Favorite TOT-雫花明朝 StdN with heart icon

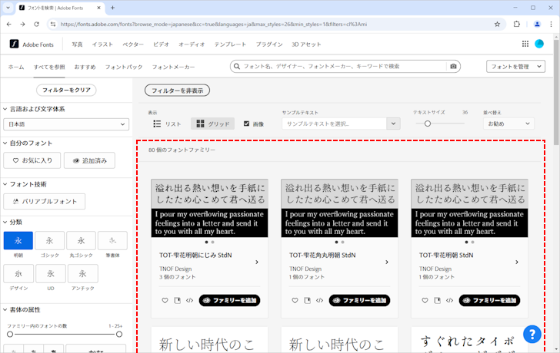(x=425, y=300)
